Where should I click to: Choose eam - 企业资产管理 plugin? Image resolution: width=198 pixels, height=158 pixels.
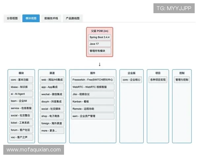93,116
